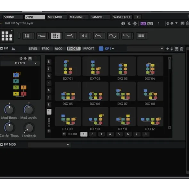This screenshot has height=190, width=189.
Task: Adjust the Carrier Times knob
Action: coord(9,128)
